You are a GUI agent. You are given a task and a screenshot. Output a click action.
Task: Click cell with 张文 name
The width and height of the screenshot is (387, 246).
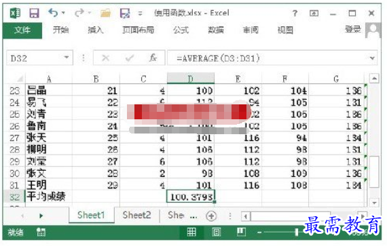49,173
